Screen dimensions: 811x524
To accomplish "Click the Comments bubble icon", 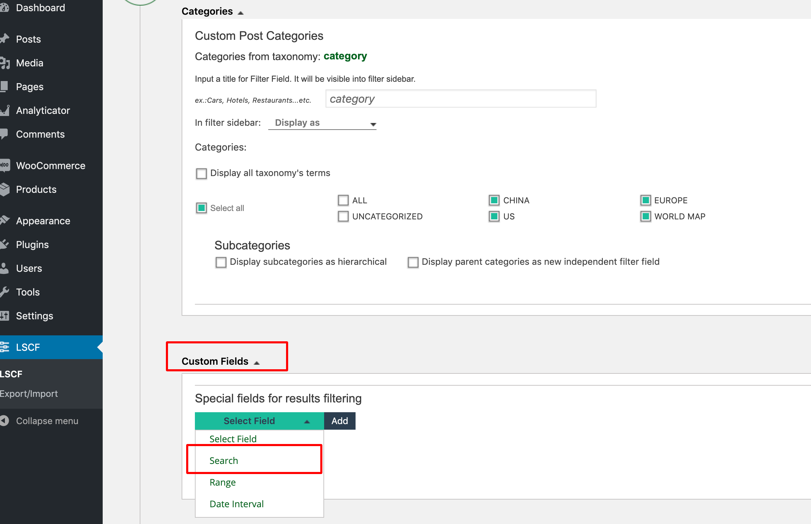I will (4, 134).
